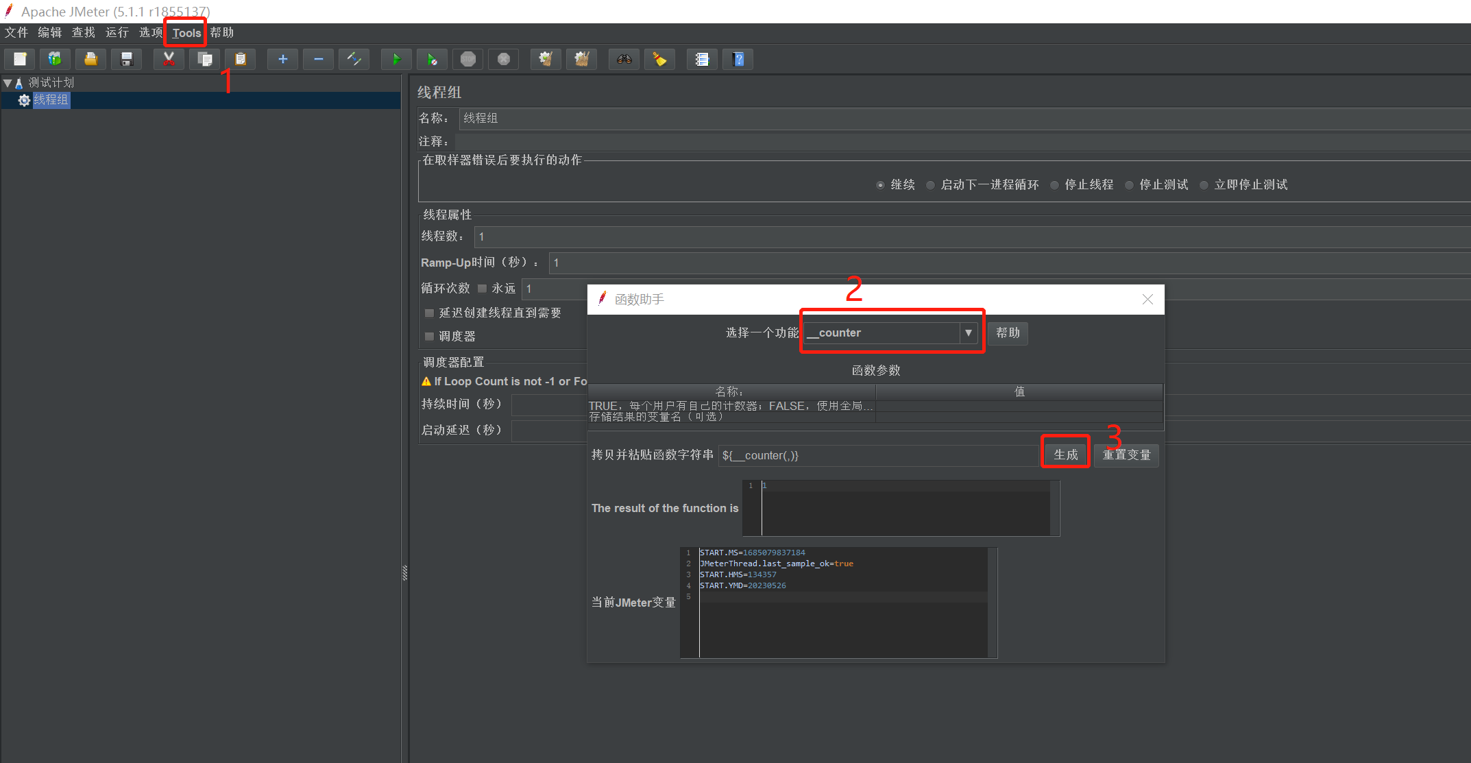Click the green Start run arrow

pos(396,59)
